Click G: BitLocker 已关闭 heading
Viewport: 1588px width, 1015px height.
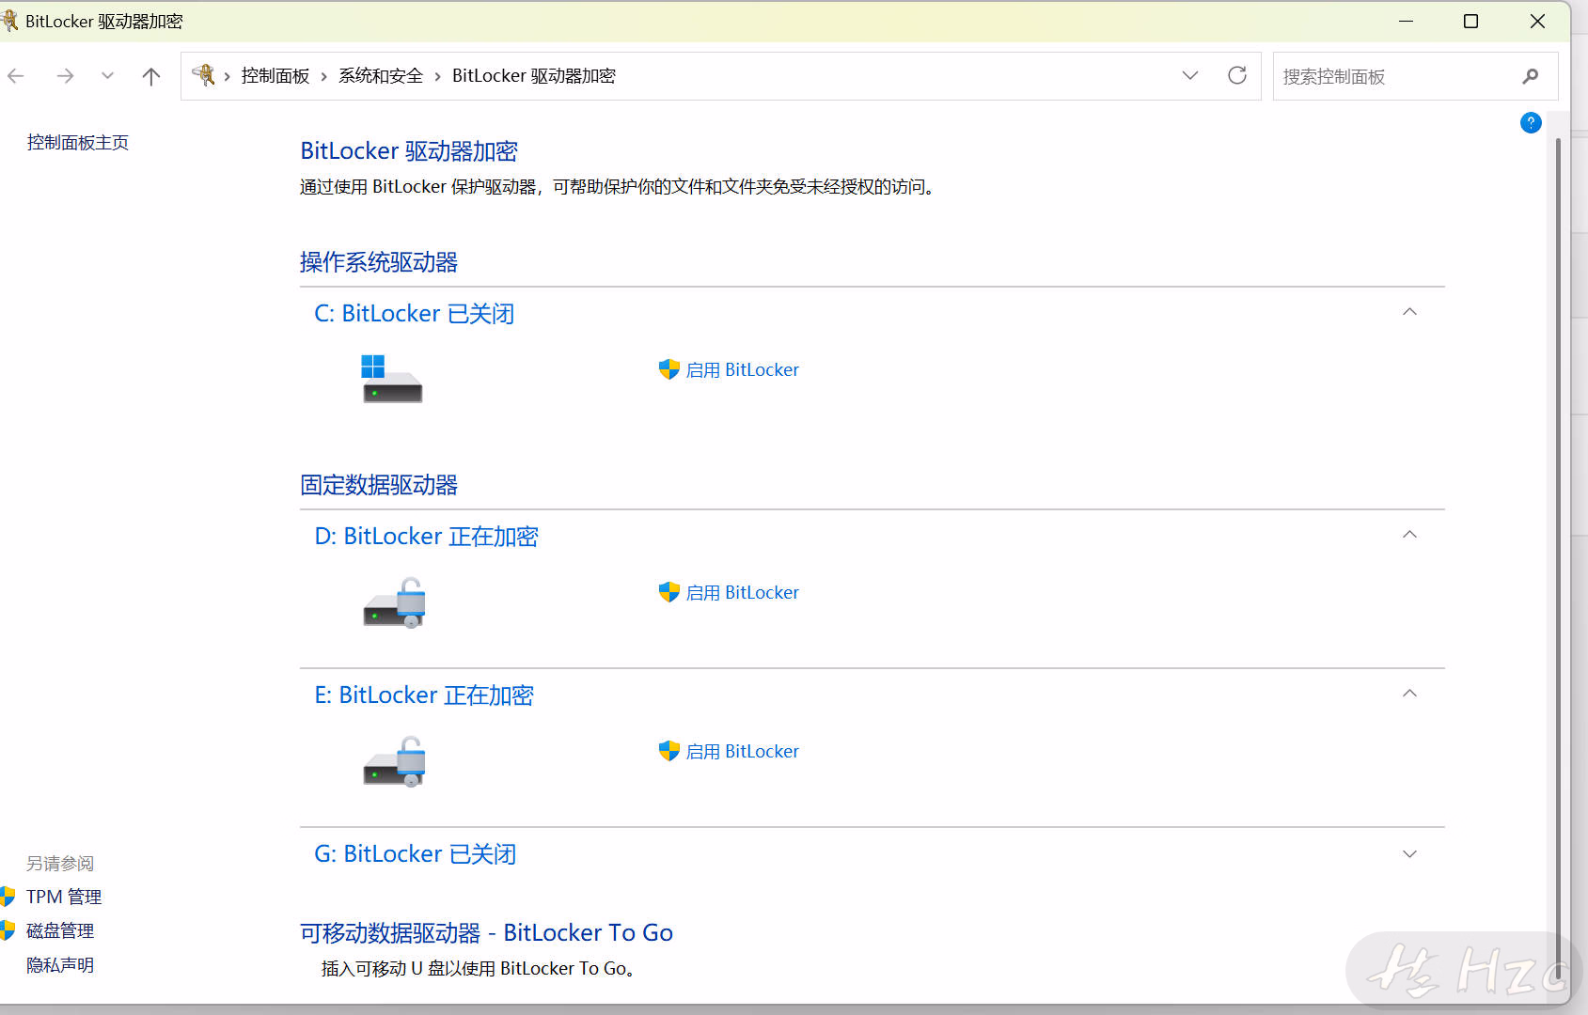tap(415, 854)
